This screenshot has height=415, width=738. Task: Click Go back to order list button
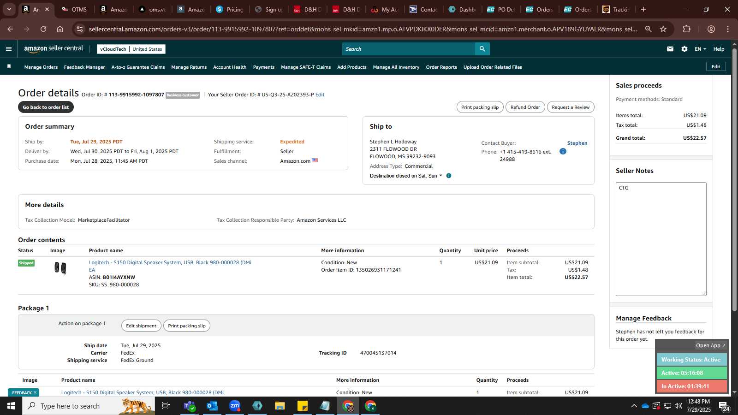(x=46, y=107)
